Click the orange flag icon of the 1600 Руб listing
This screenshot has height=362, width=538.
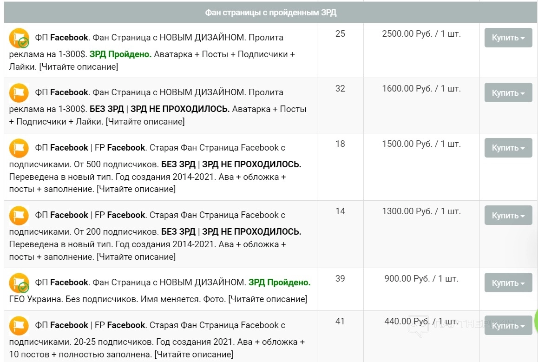pyautogui.click(x=19, y=93)
